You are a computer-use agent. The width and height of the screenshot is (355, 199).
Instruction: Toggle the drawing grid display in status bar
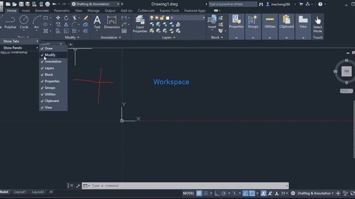(x=199, y=193)
